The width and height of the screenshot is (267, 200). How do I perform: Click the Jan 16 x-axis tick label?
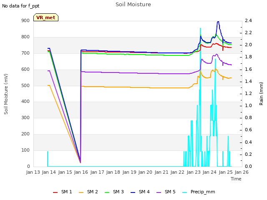pos(81,172)
